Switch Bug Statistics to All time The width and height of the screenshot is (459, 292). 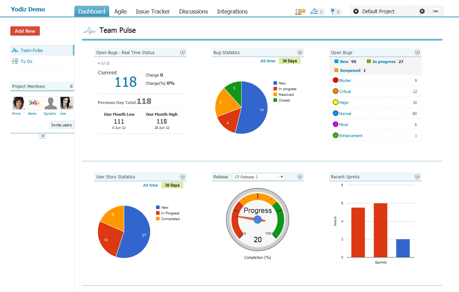click(x=268, y=61)
